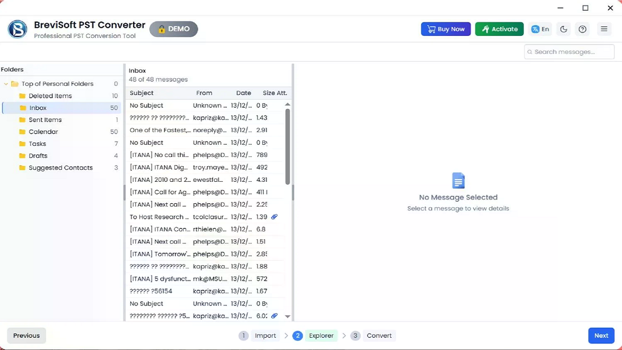
Task: Click the Next button
Action: (x=601, y=335)
